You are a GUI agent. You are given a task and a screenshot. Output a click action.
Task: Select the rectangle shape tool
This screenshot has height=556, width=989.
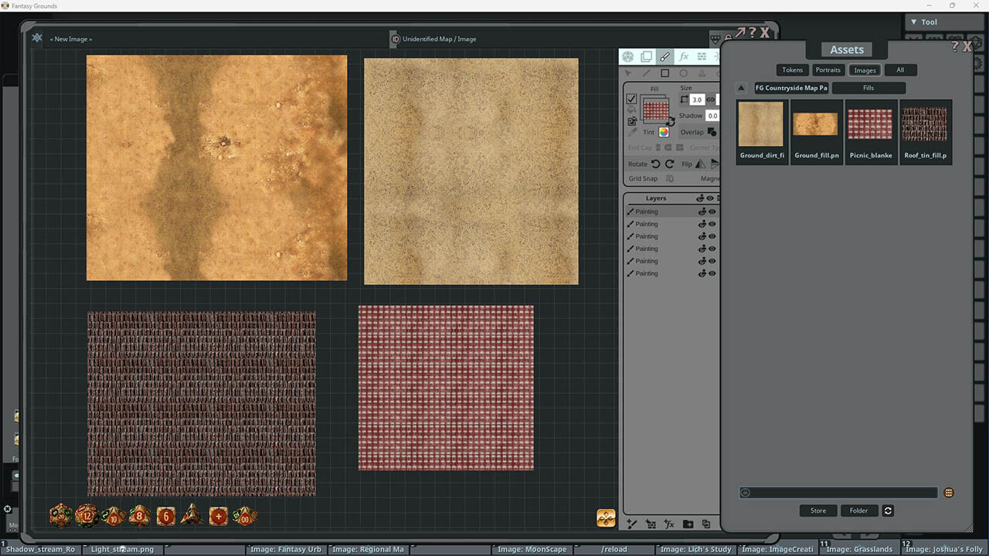[x=665, y=73]
